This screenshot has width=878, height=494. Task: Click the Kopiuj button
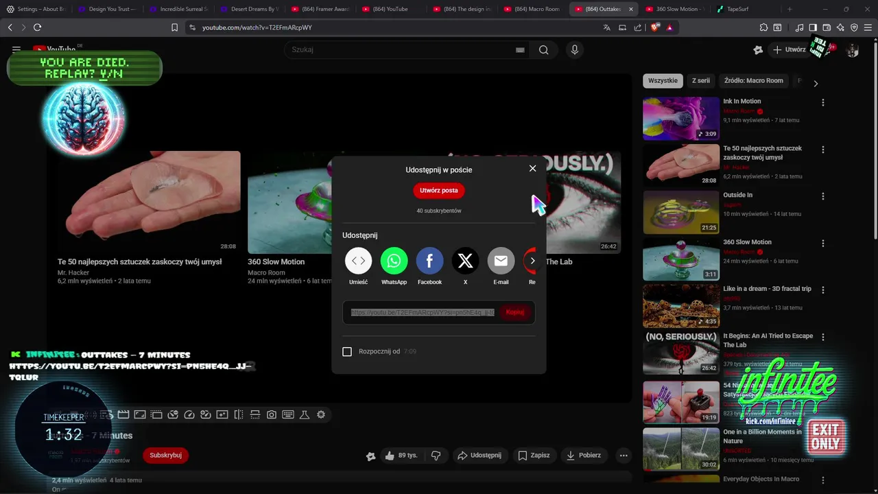514,312
